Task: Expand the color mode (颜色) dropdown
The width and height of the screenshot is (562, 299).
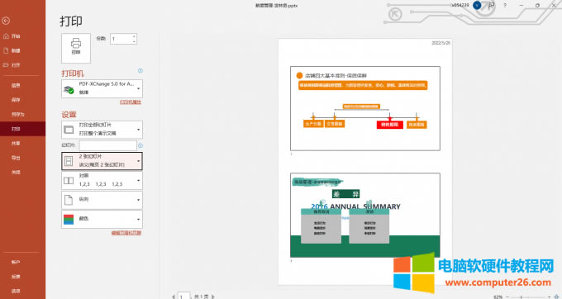Action: coord(102,219)
